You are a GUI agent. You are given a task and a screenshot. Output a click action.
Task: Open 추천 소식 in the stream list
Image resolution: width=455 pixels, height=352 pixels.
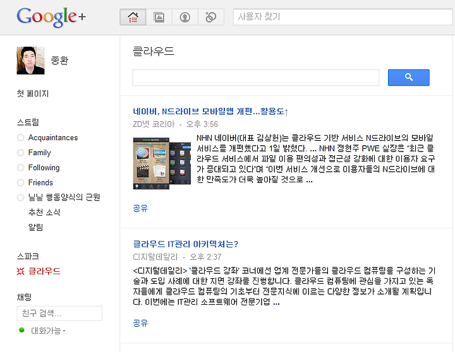pos(44,213)
